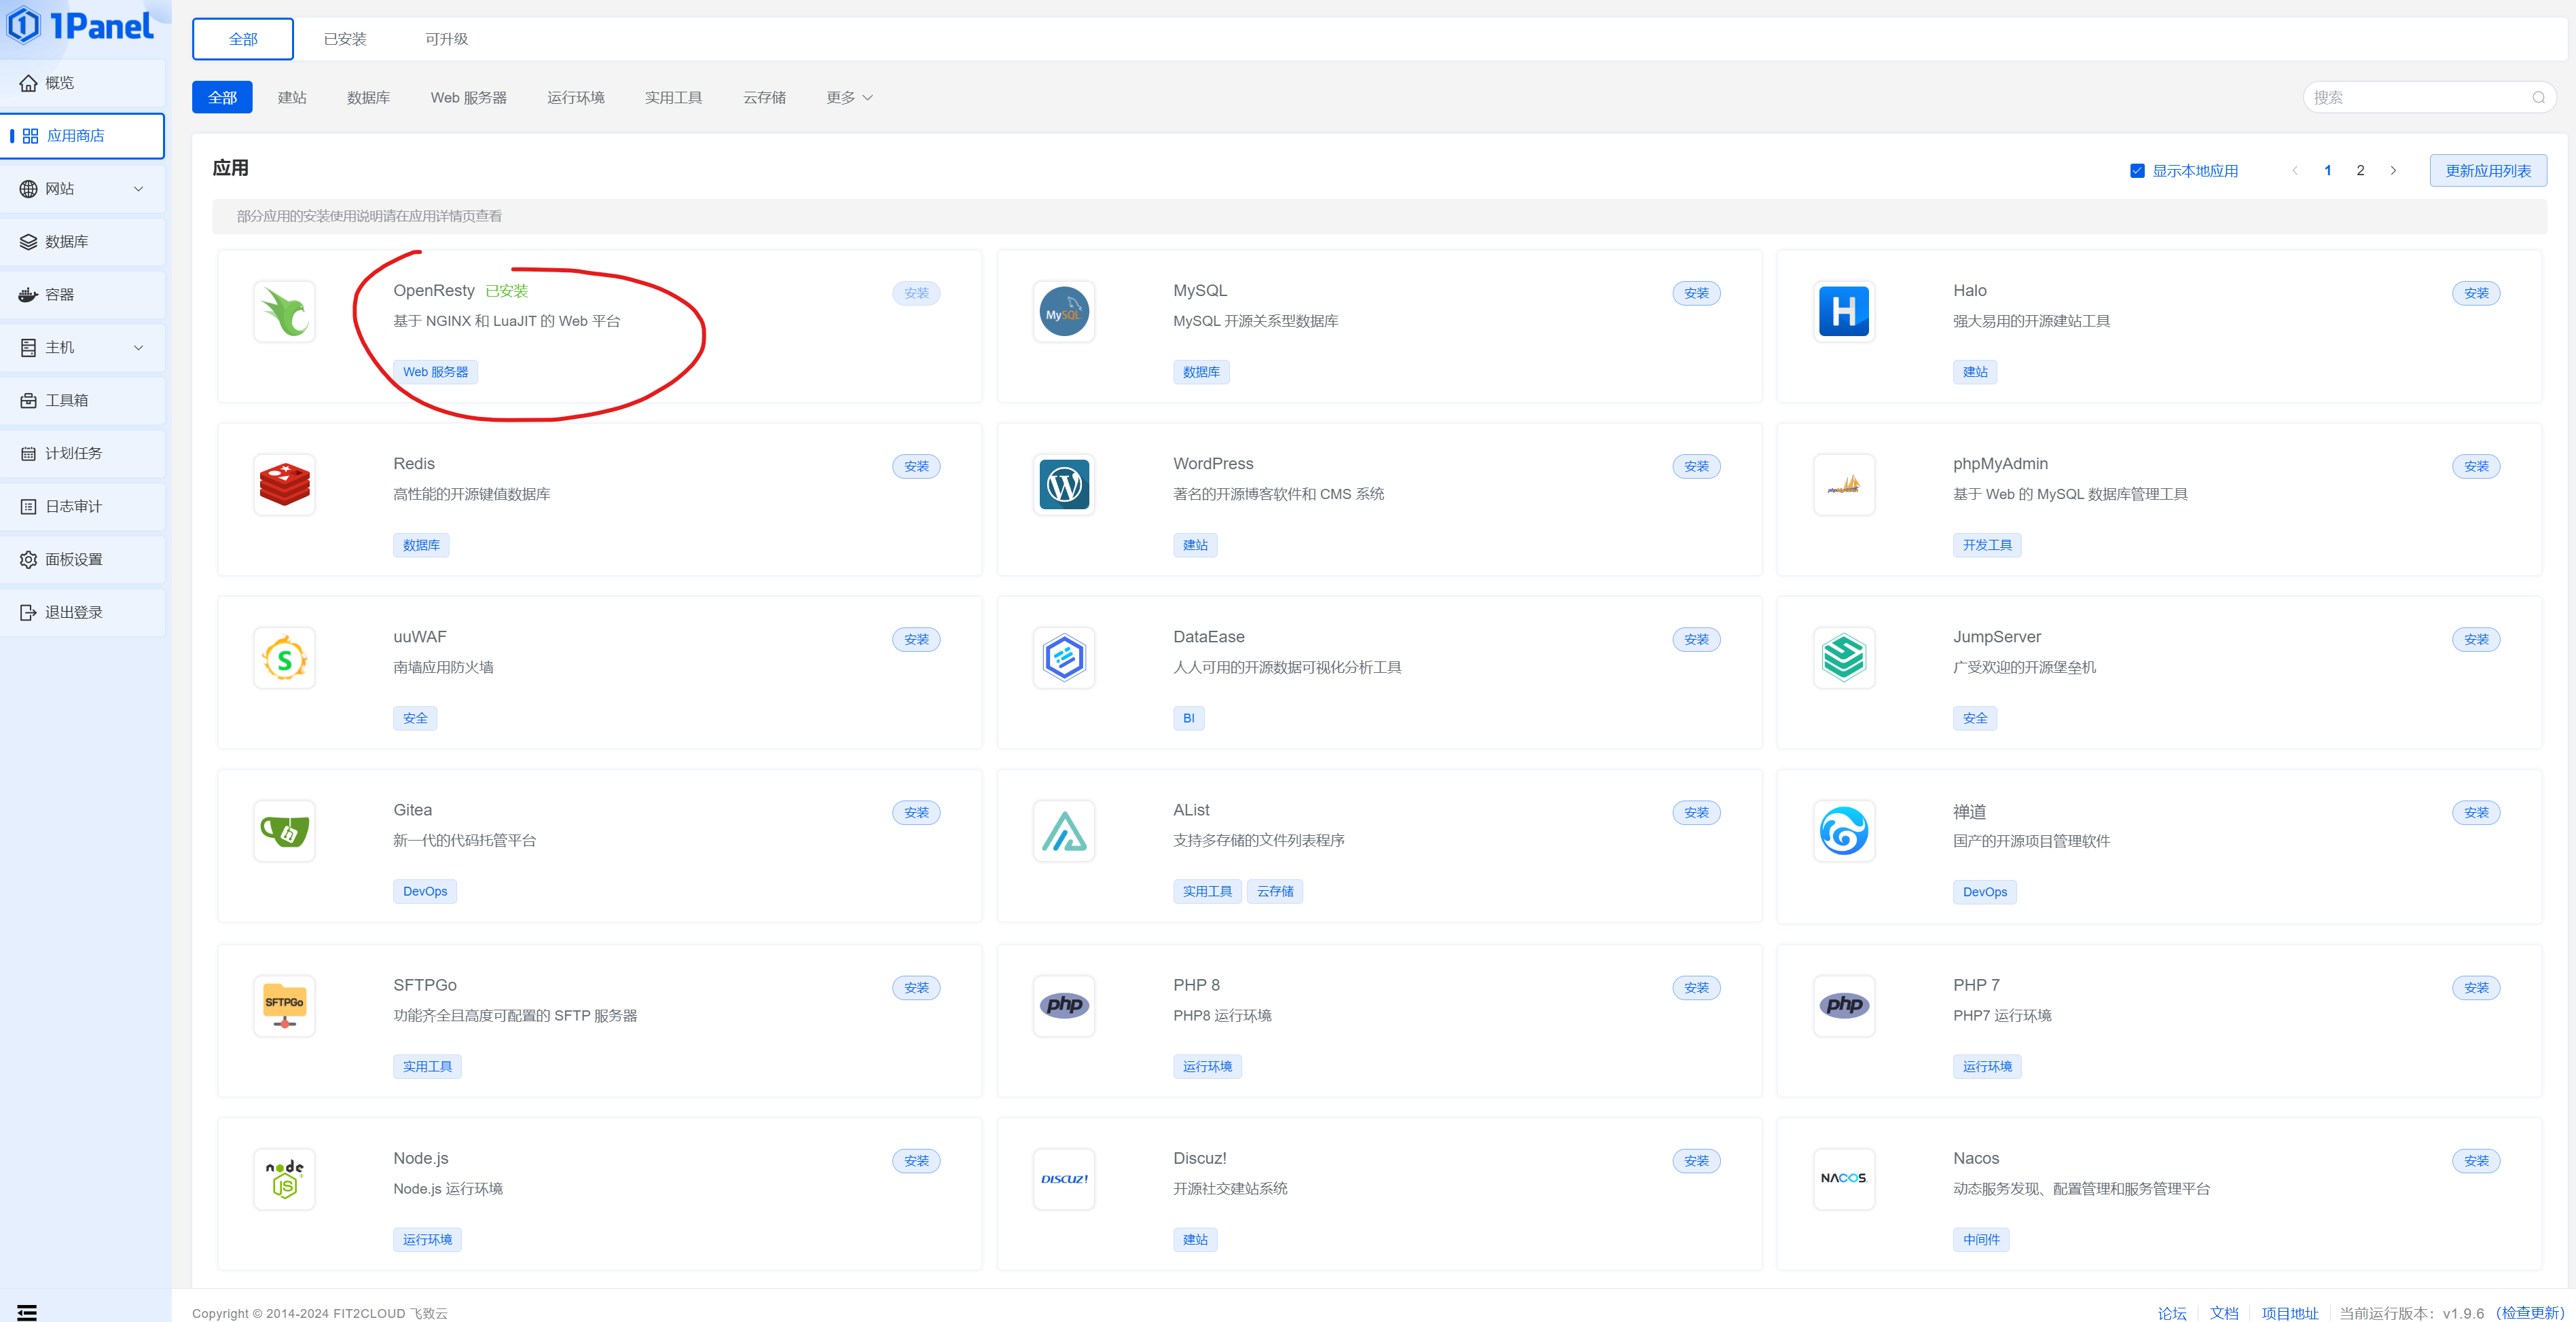Viewport: 2576px width, 1322px height.
Task: Click the 文档 footer link
Action: point(2224,1313)
